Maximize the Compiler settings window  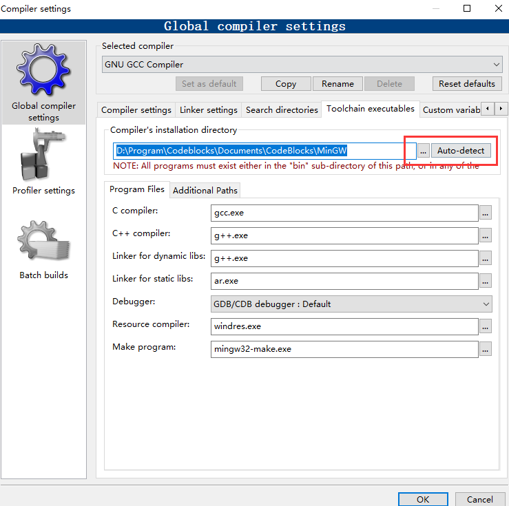[467, 8]
